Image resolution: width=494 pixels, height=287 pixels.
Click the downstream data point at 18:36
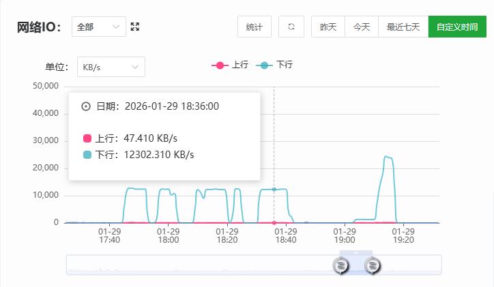274,190
